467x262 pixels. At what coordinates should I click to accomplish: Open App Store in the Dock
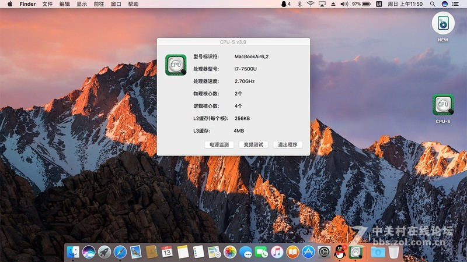(x=308, y=252)
